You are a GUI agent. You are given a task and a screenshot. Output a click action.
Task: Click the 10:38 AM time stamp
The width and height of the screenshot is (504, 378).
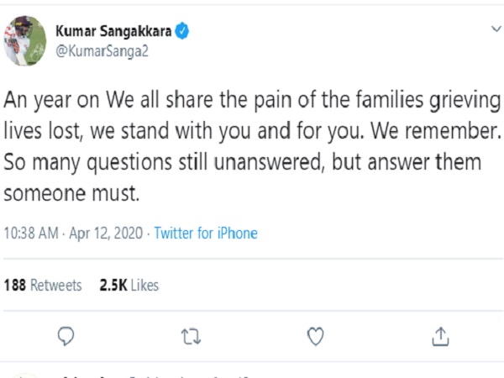31,233
